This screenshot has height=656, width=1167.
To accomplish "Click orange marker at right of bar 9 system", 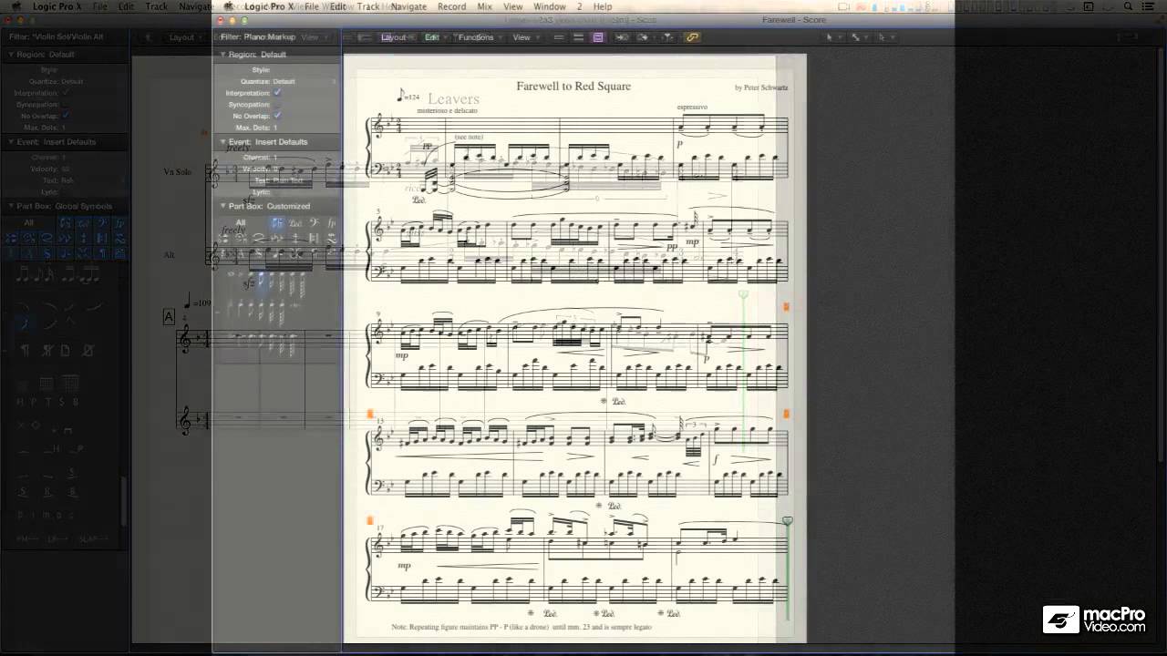I will coord(786,307).
